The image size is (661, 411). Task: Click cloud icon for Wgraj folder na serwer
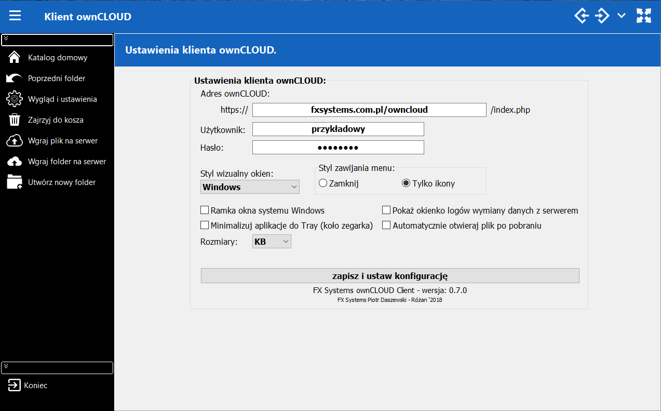point(15,162)
